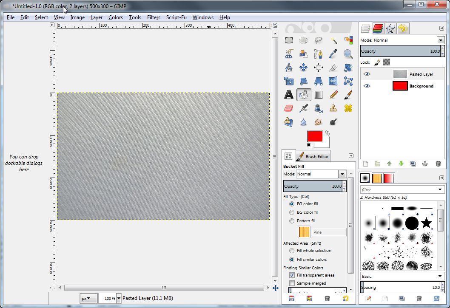This screenshot has width=450, height=308.
Task: Switch to the Channels tab
Action: pyautogui.click(x=378, y=28)
